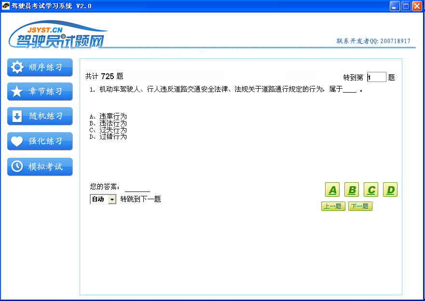
Task: Click option text B、违法行为
Action: 108,123
